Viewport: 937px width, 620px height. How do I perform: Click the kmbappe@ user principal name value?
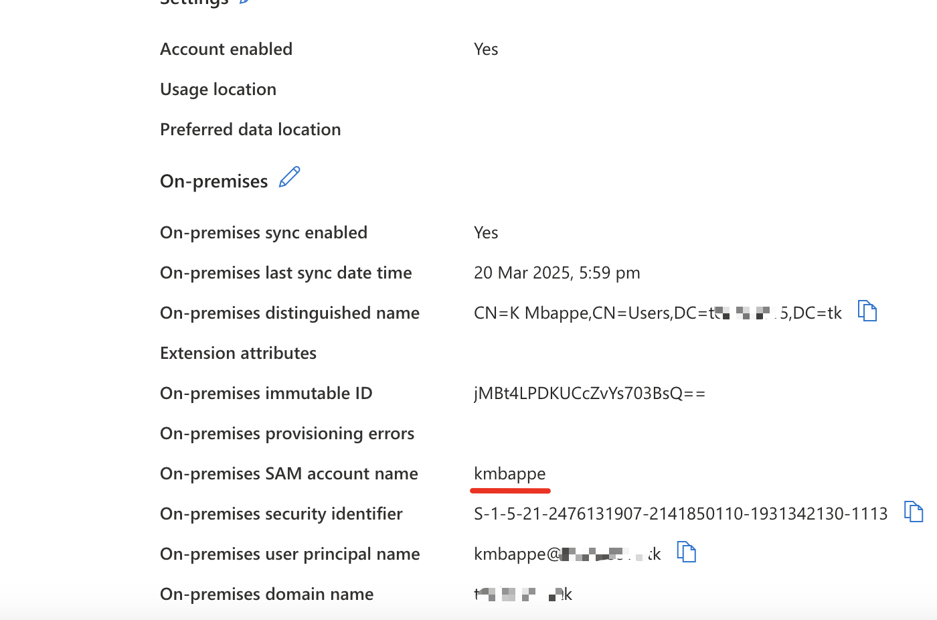click(568, 554)
